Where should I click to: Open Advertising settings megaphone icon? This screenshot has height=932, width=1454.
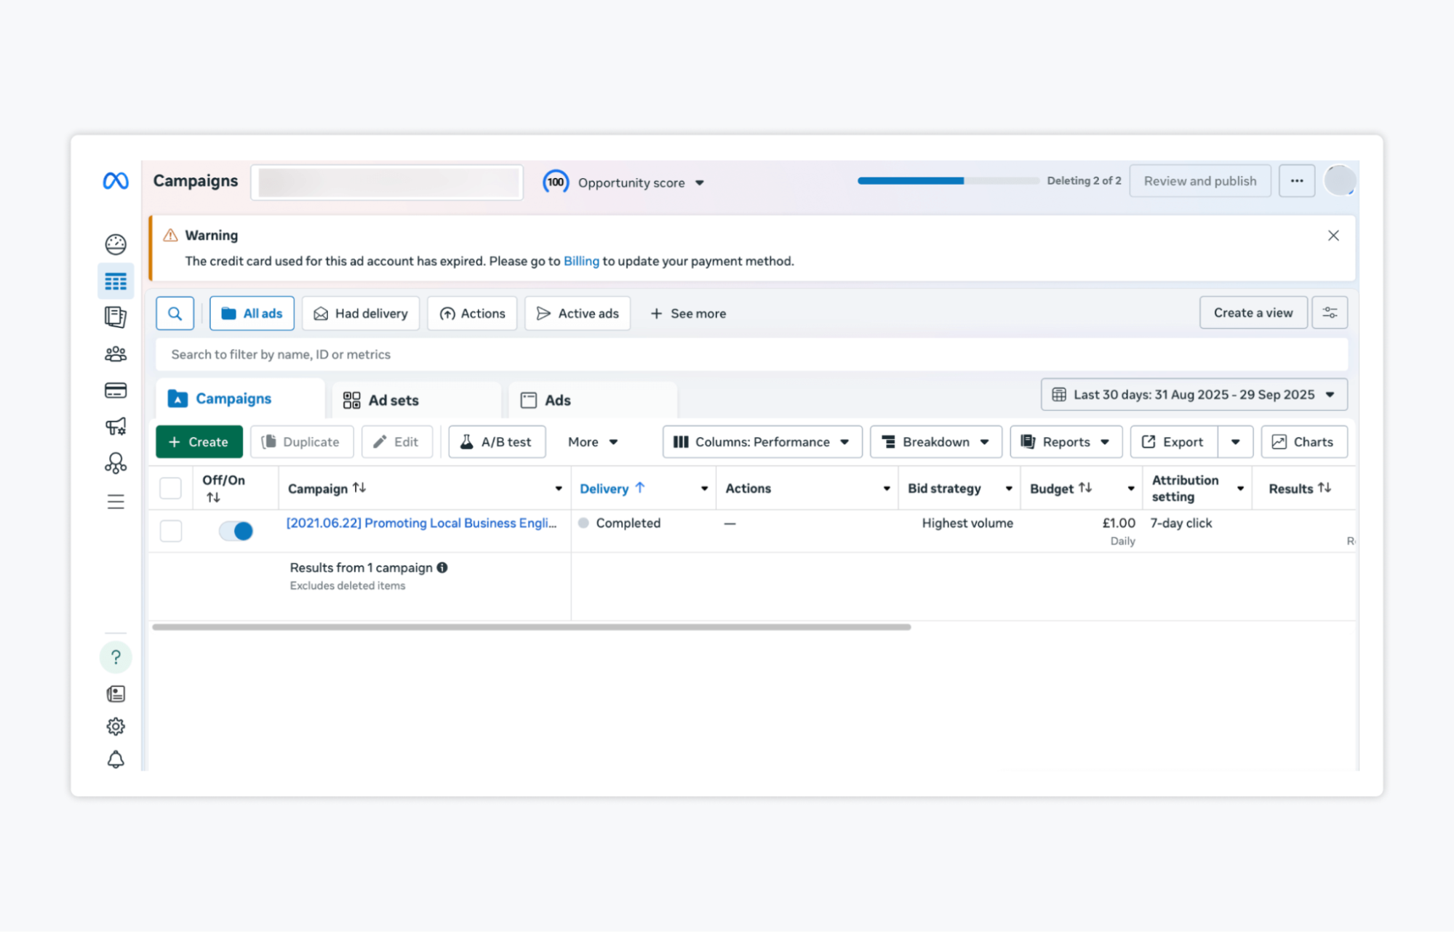116,427
